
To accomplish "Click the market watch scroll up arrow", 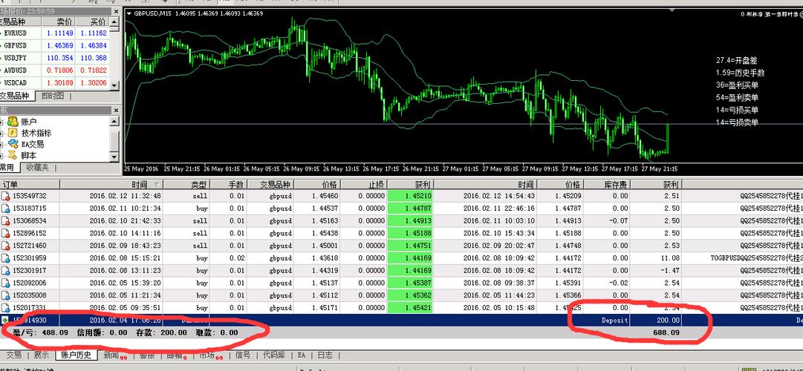I will tap(114, 22).
